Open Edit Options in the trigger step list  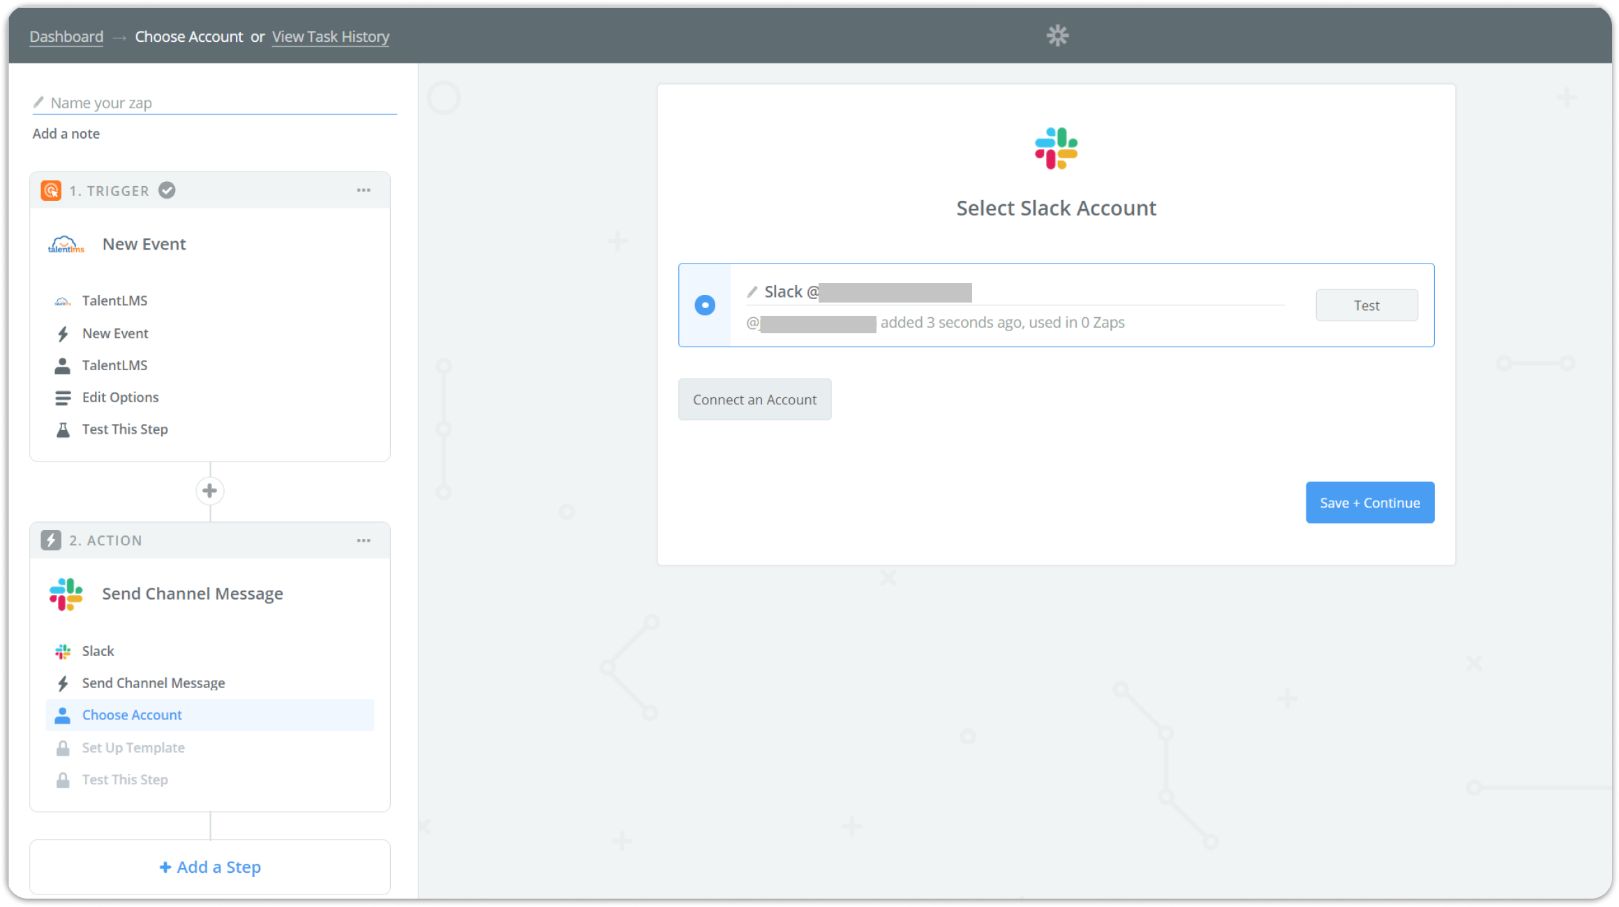click(120, 397)
